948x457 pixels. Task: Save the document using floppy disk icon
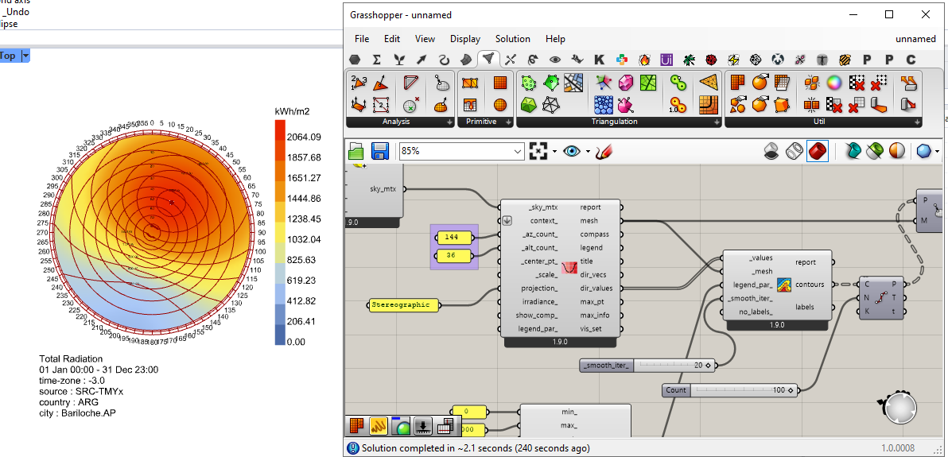[380, 151]
